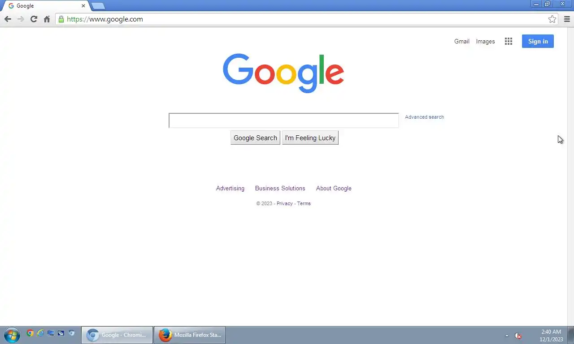Open the Business Solutions link
Image resolution: width=574 pixels, height=344 pixels.
click(x=280, y=189)
